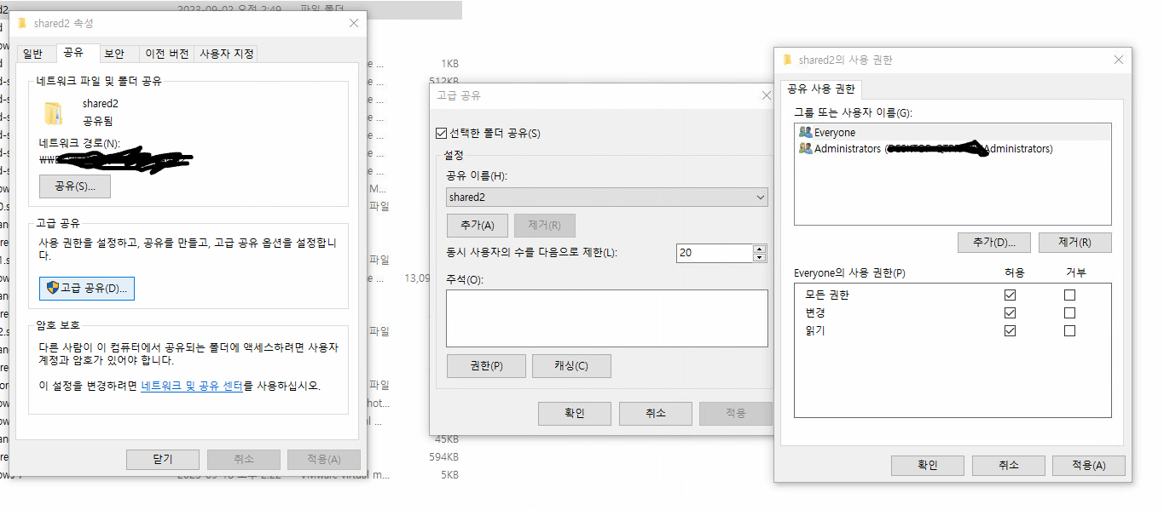
Task: Click the folder icon in 사용 권한 title bar
Action: coord(788,60)
